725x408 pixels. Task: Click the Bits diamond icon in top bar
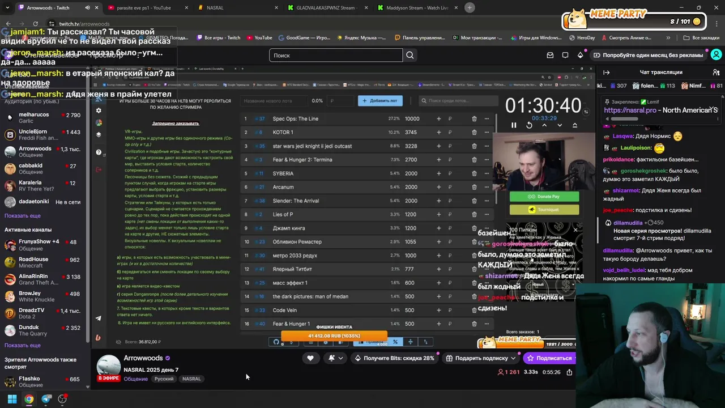[x=580, y=55]
